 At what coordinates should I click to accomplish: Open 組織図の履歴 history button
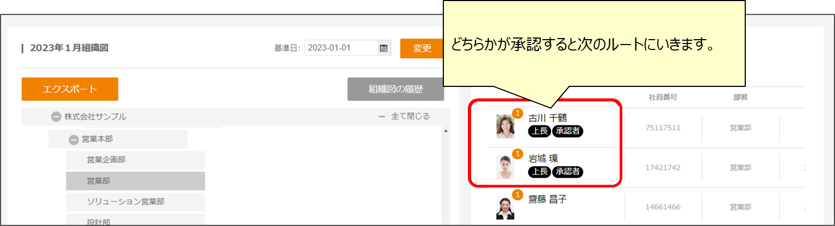click(x=395, y=89)
